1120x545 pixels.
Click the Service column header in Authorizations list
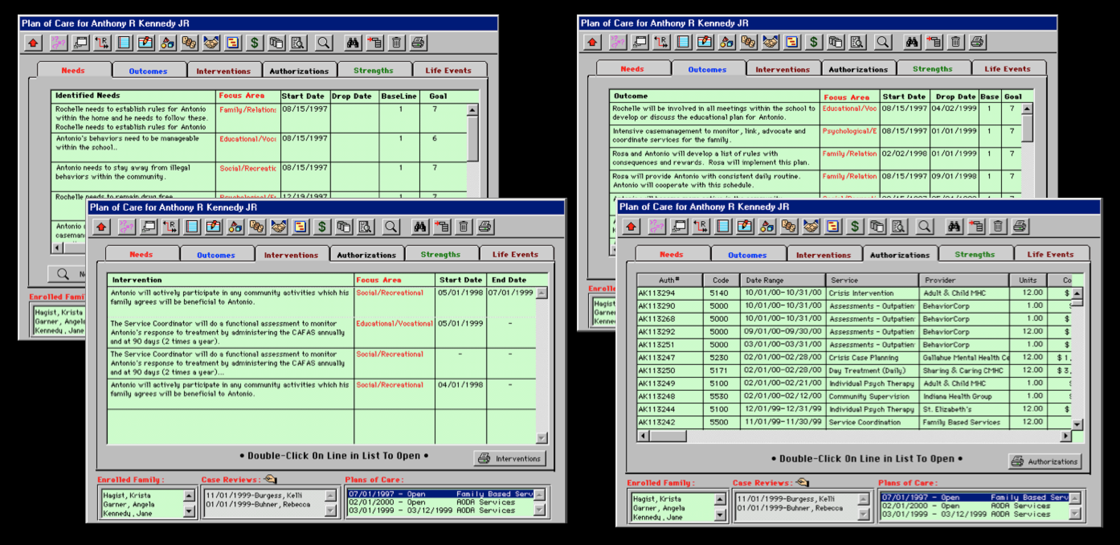[872, 280]
